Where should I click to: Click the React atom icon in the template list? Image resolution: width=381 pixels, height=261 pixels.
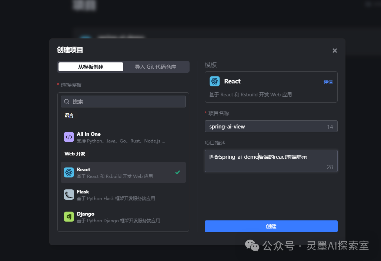69,172
